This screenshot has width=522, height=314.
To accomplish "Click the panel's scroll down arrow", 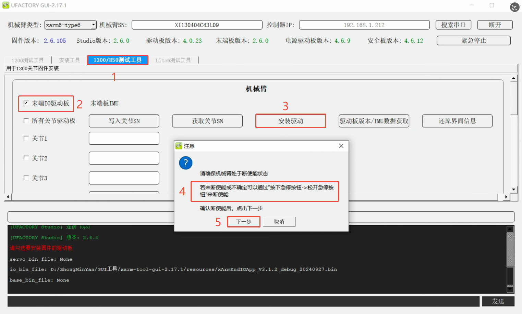I will pos(513,189).
